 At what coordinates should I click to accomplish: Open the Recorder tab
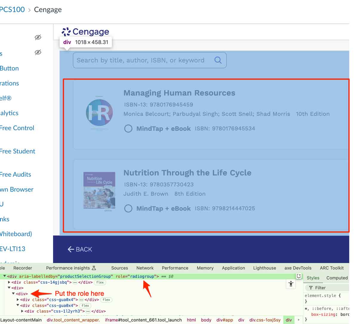(x=23, y=268)
